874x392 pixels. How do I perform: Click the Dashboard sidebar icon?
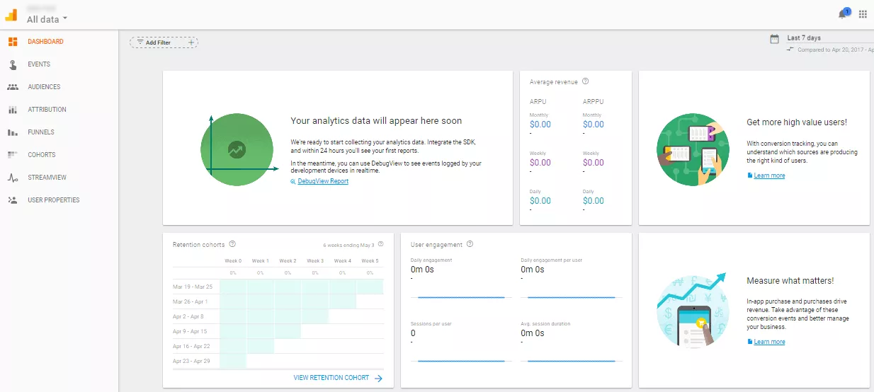[x=13, y=42]
